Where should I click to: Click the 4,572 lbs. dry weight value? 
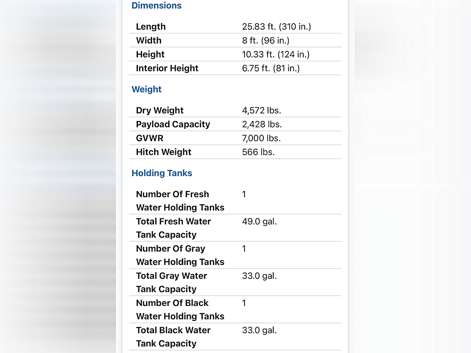pos(261,111)
